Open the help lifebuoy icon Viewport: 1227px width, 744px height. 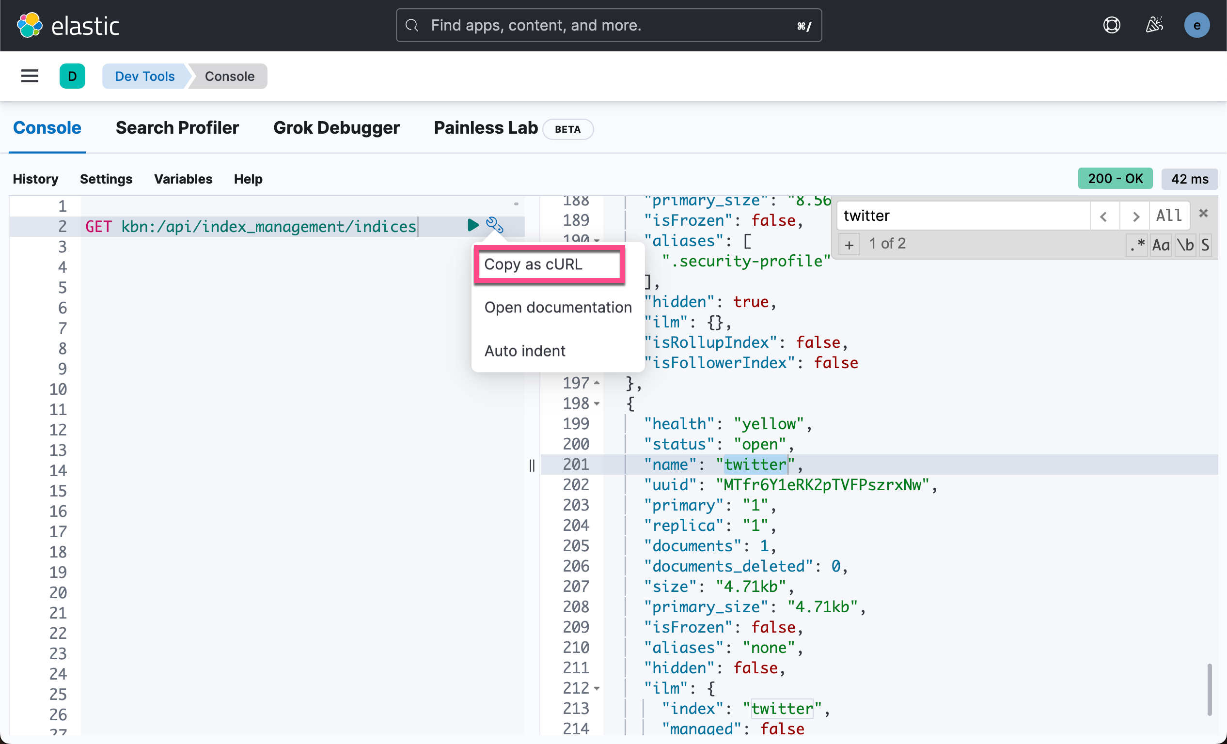[1112, 25]
